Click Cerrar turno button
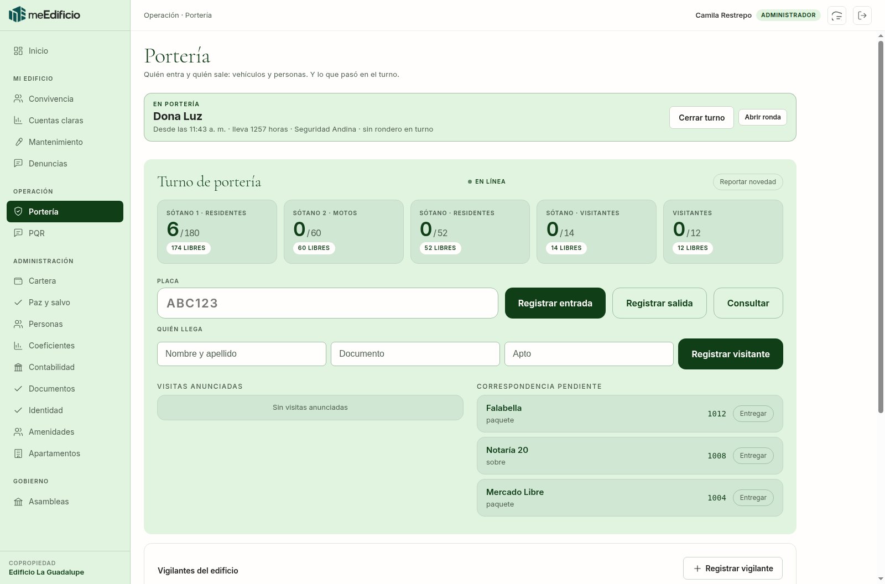Viewport: 885px width, 584px height. coord(701,118)
